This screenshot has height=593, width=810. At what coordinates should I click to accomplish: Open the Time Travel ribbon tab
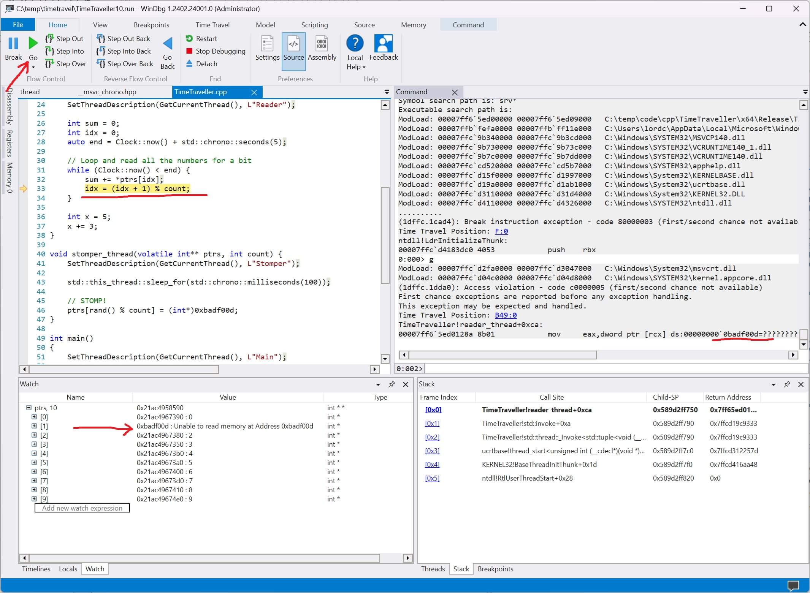point(212,25)
